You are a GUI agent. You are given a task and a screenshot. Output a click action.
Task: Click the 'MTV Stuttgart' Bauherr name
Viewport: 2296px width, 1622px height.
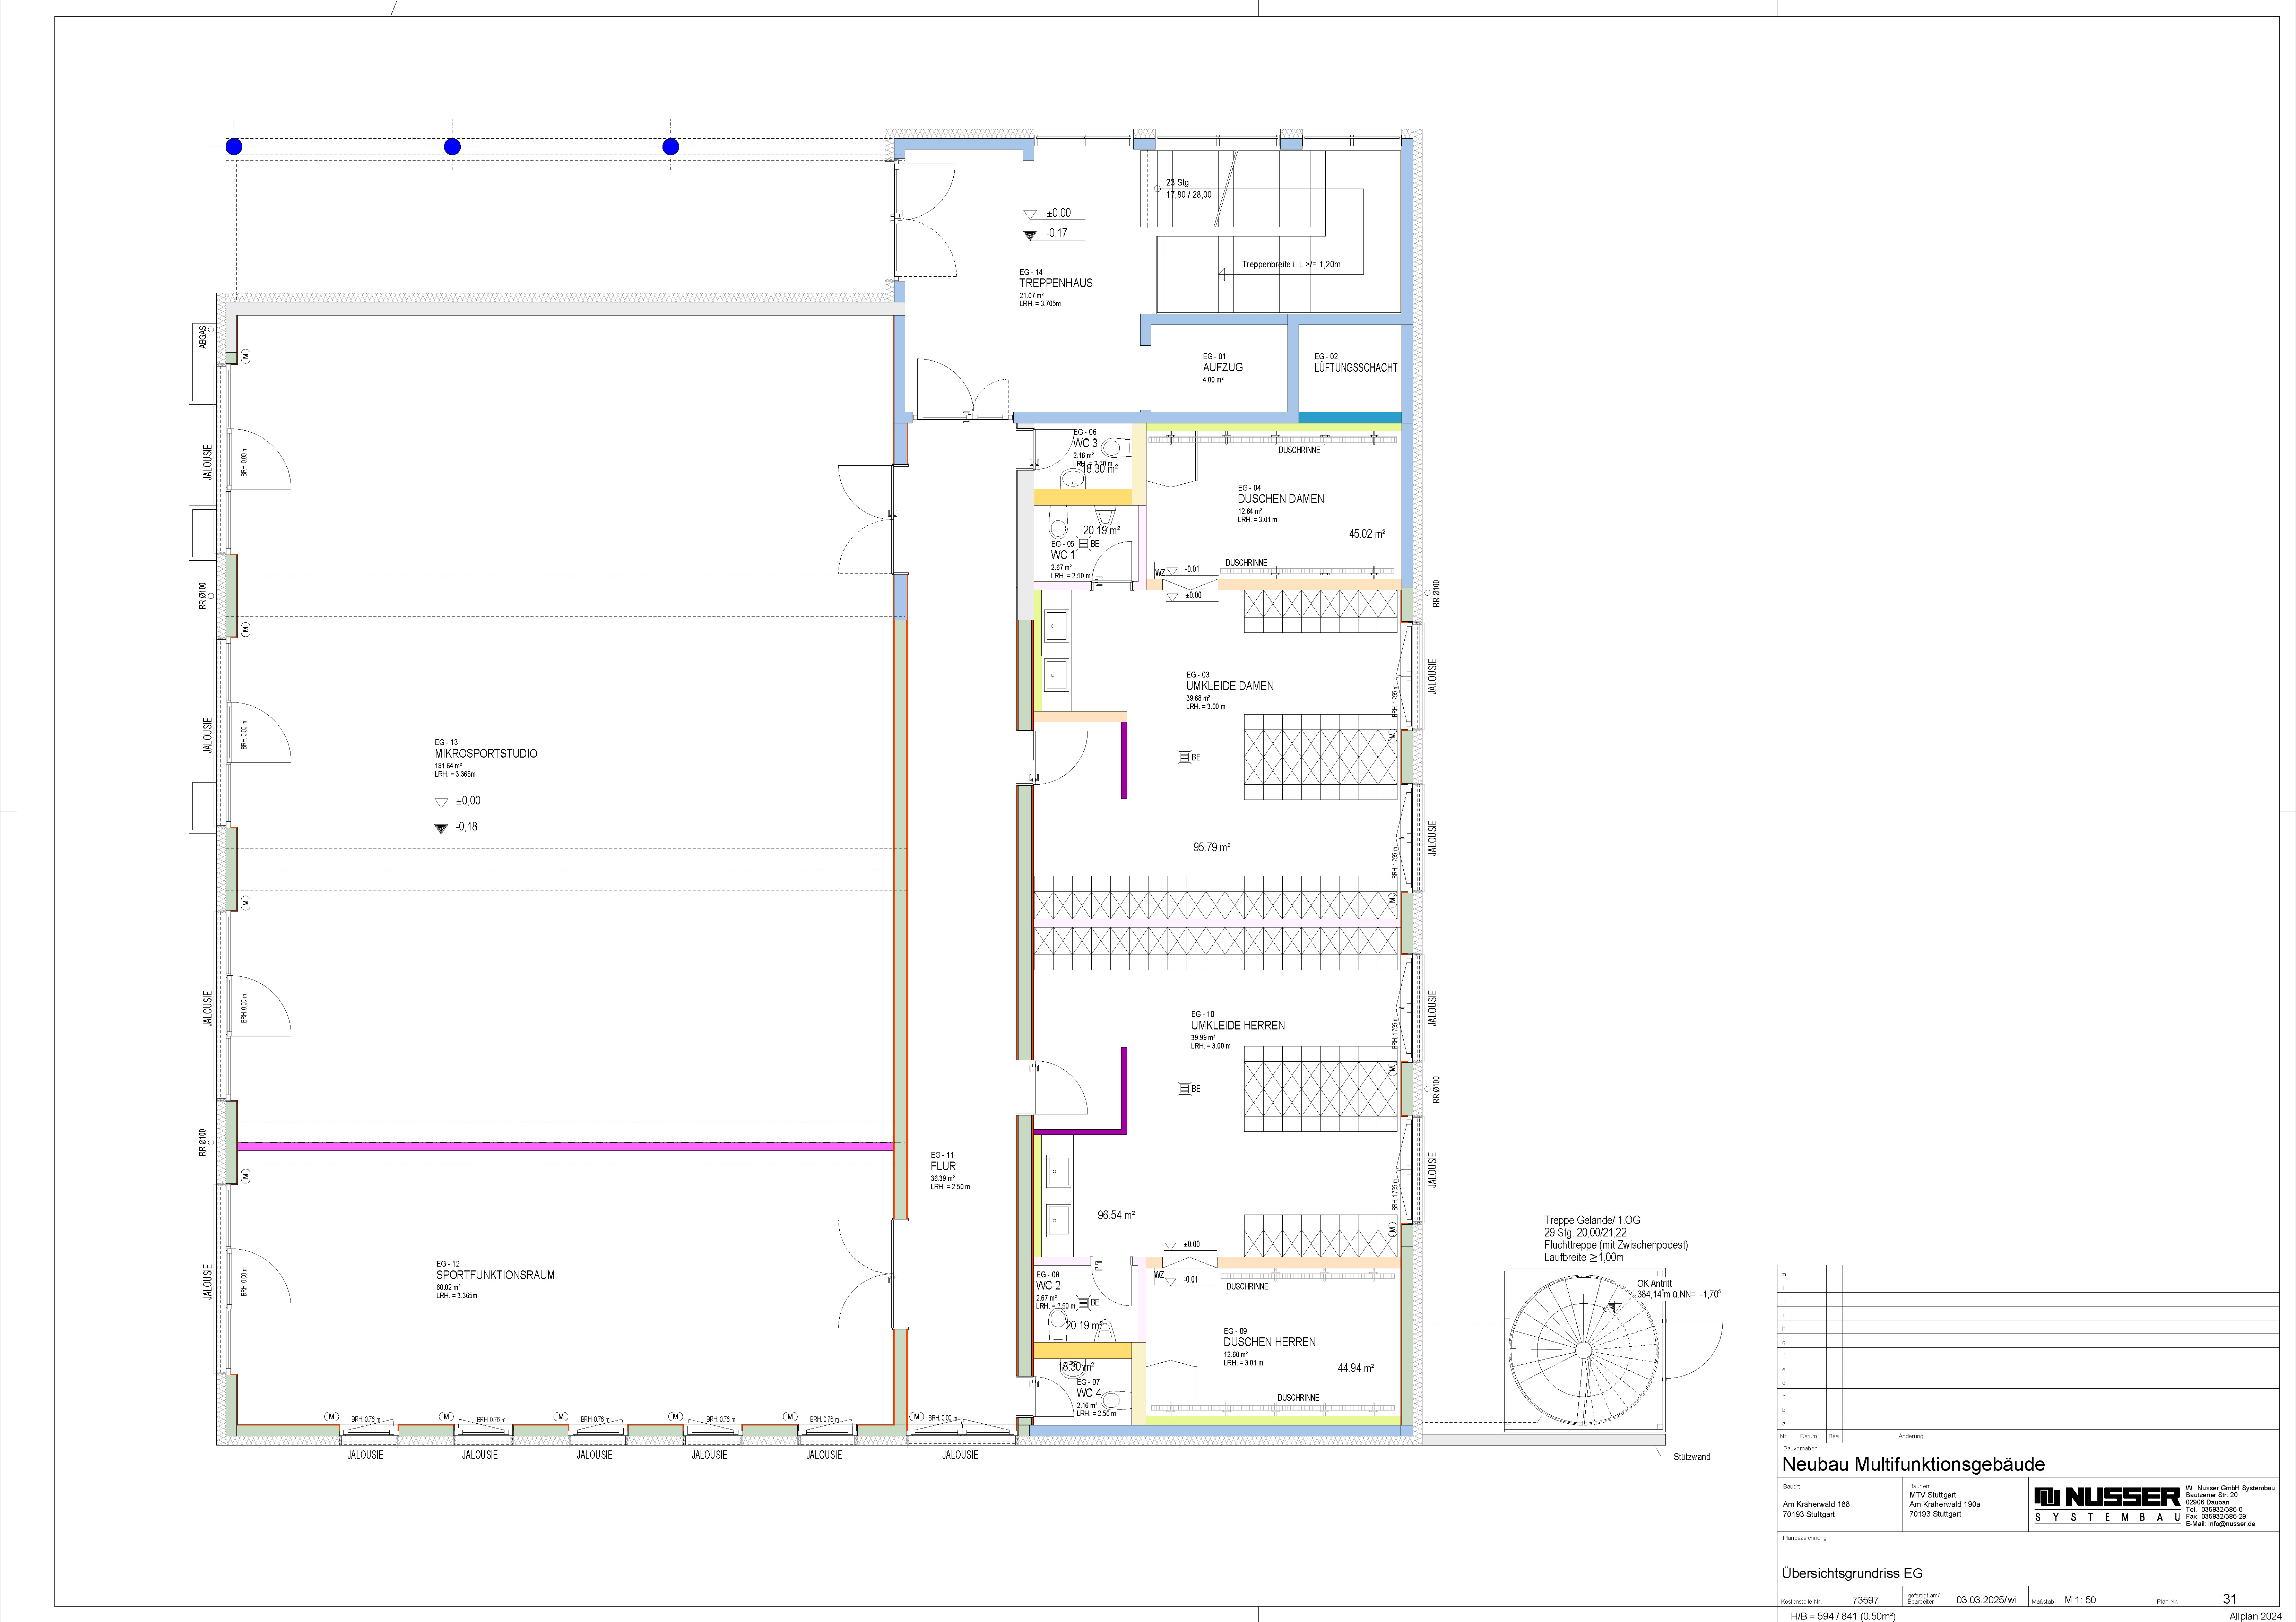tap(1933, 1495)
